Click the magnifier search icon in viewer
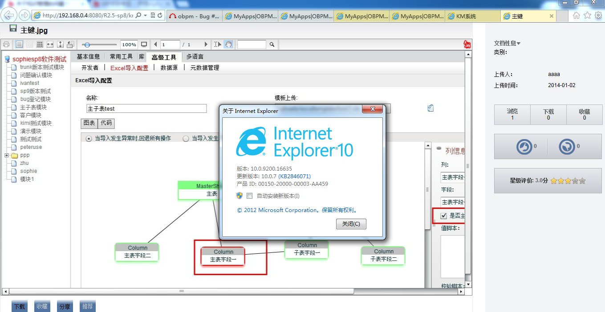Viewport: 605px width, 312px height. (x=272, y=44)
